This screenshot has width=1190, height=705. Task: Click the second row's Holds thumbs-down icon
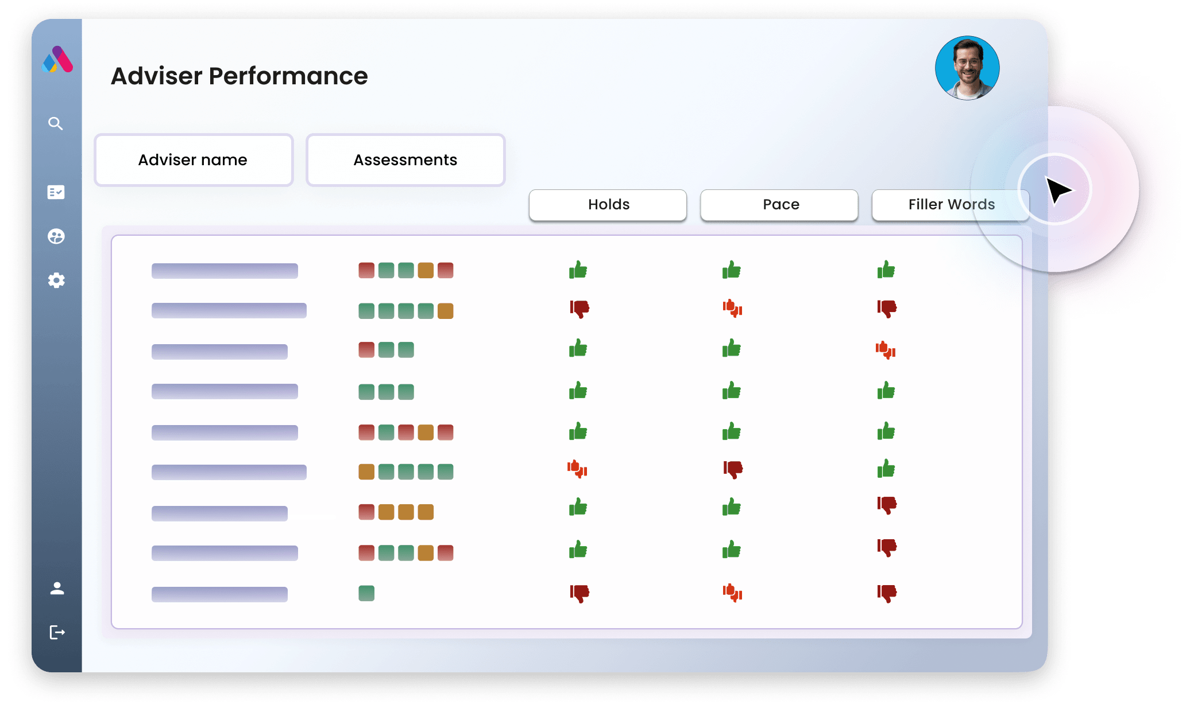tap(579, 309)
